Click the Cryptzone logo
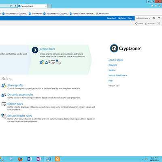Image resolution: width=162 pixels, height=162 pixels. pyautogui.click(x=126, y=48)
